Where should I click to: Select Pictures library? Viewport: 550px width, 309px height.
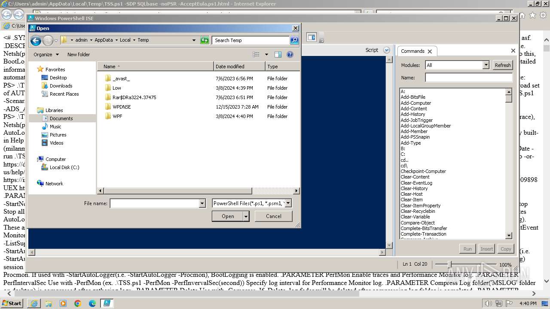click(58, 135)
